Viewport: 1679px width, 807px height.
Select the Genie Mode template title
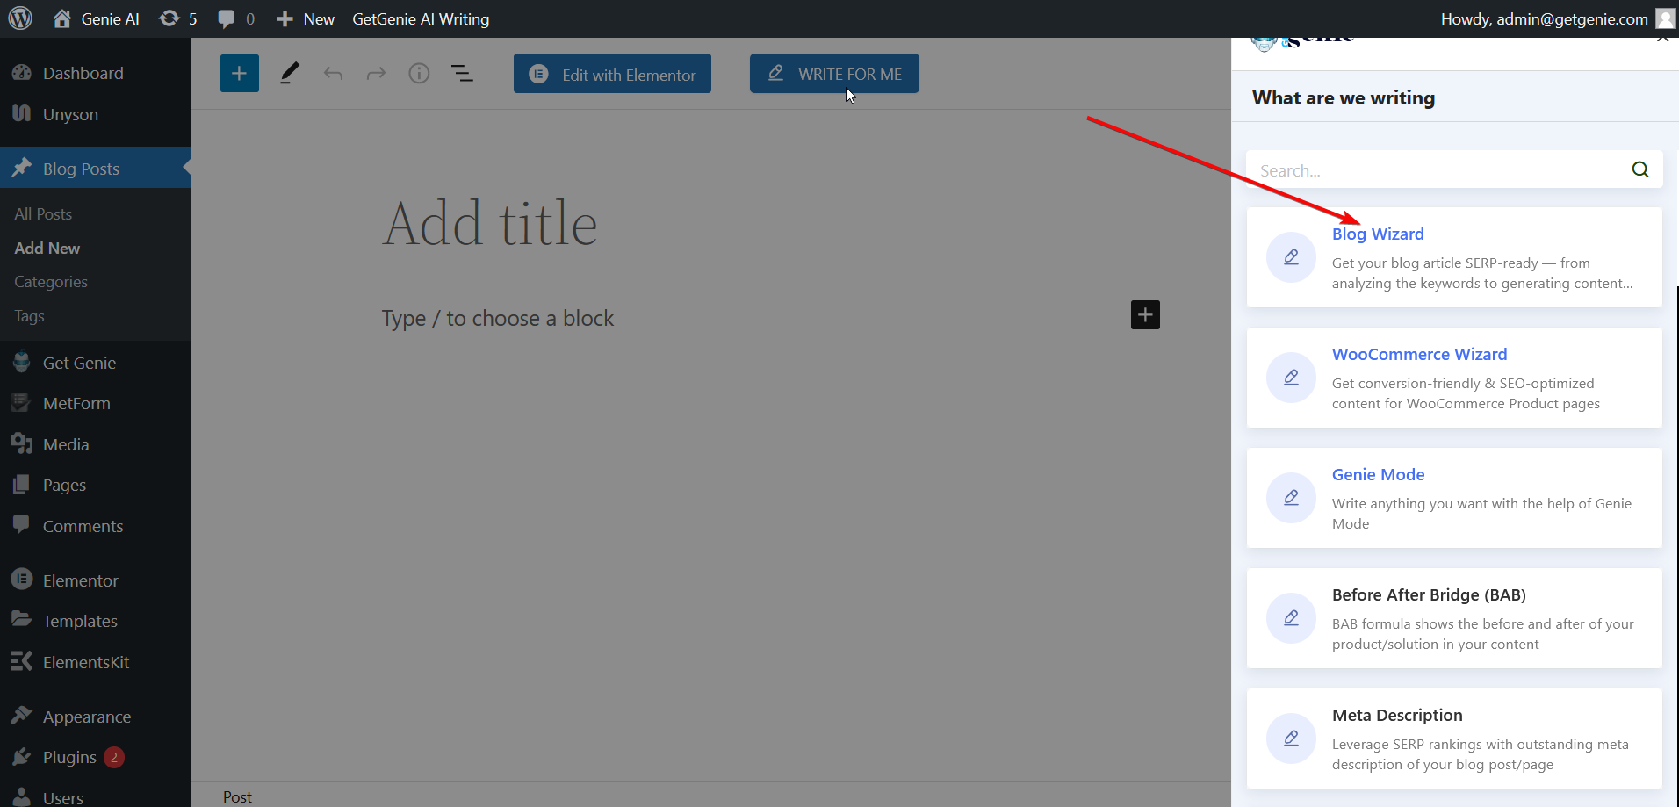point(1378,474)
